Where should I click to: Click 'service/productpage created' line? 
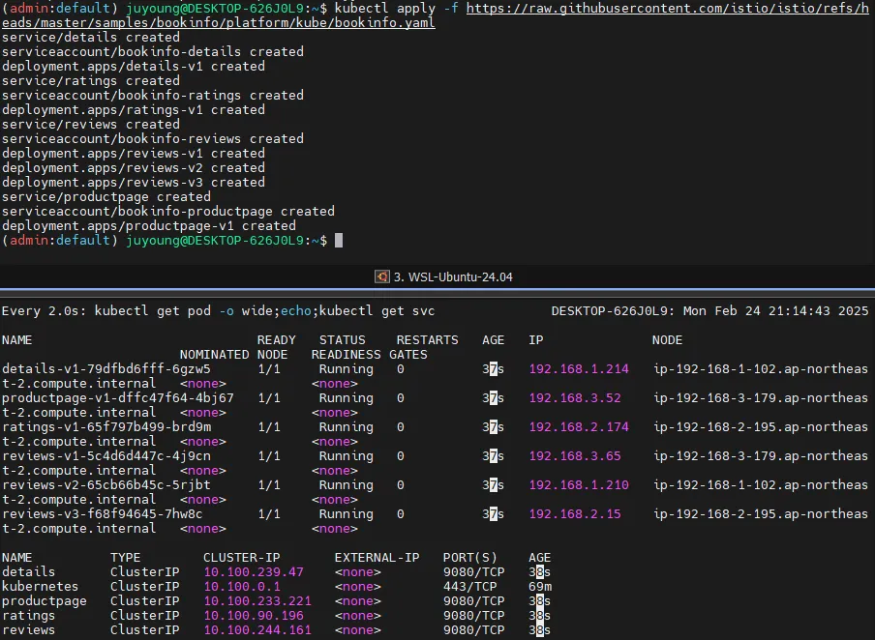pyautogui.click(x=106, y=197)
